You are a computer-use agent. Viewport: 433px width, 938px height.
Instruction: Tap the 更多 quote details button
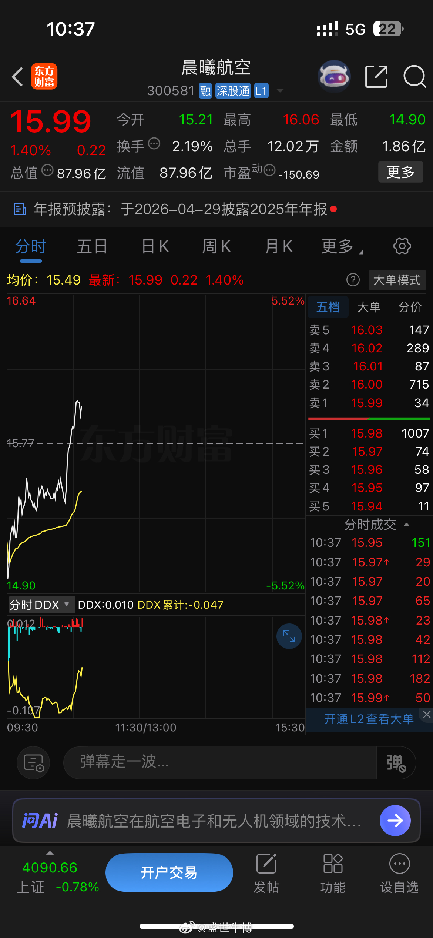point(400,172)
